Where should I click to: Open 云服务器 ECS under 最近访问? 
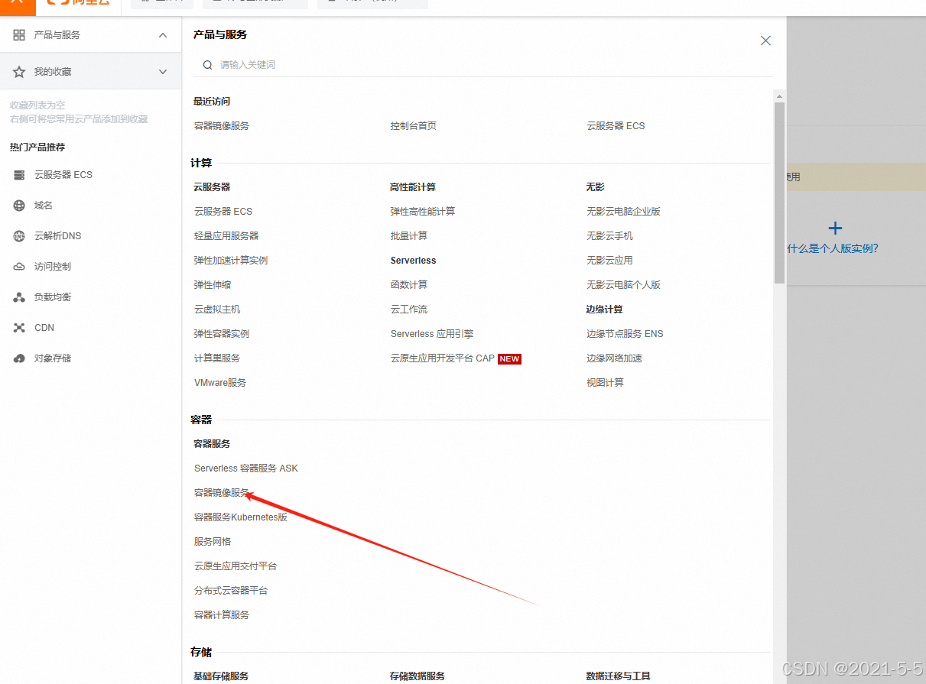(x=616, y=126)
